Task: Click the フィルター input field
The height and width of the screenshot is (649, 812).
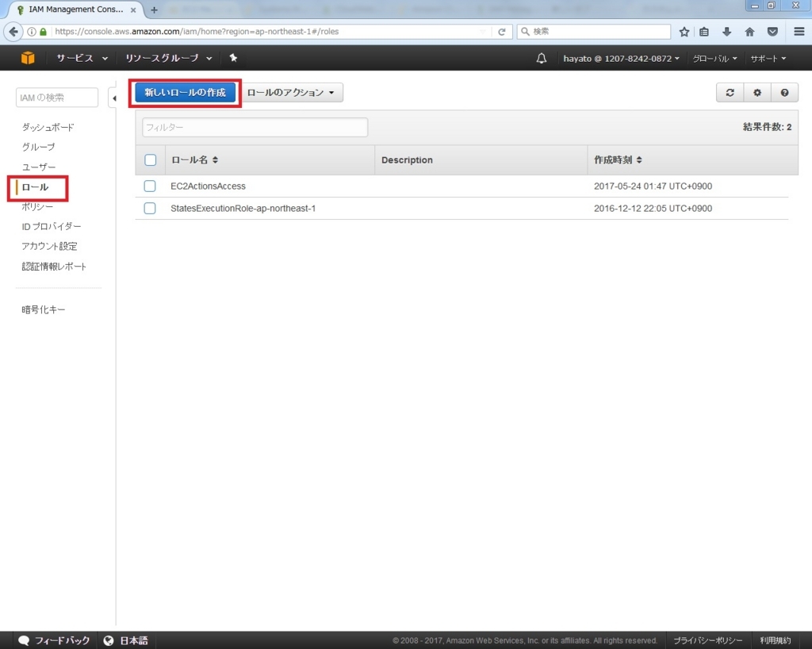Action: tap(255, 128)
